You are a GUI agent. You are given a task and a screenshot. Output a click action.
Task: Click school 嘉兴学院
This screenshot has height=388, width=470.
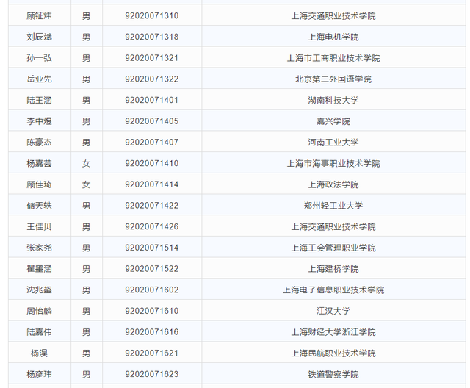pyautogui.click(x=333, y=121)
